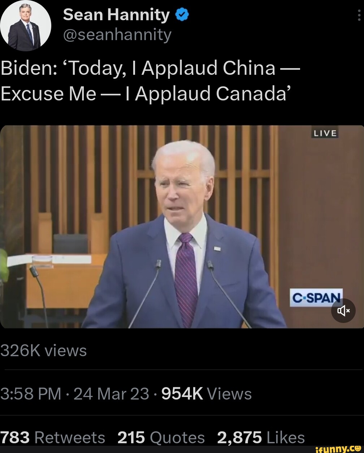The width and height of the screenshot is (364, 453).
Task: Open the author's display name
Action: (116, 15)
